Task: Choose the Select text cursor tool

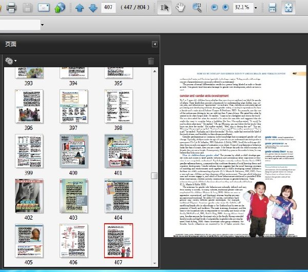Action: [164, 8]
